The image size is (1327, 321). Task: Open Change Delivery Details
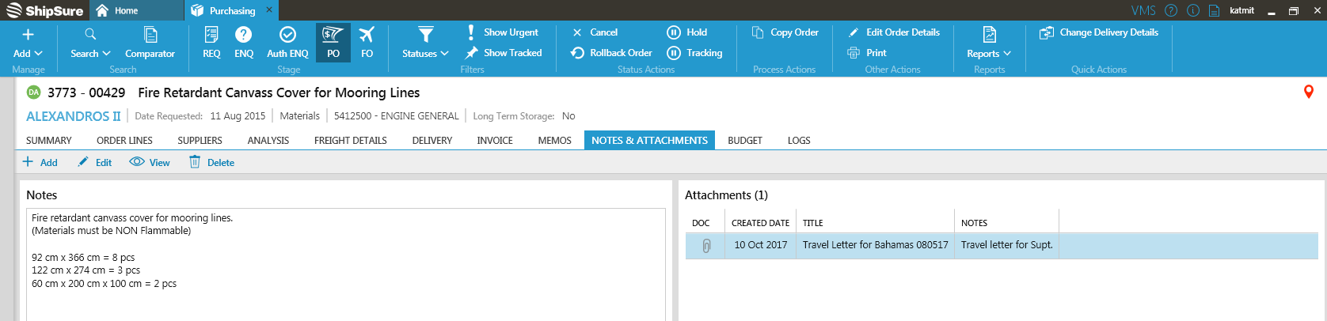(x=1047, y=32)
